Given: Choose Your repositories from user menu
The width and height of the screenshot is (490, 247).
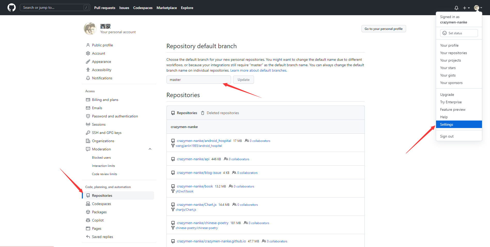Looking at the screenshot, I should click(459, 53).
